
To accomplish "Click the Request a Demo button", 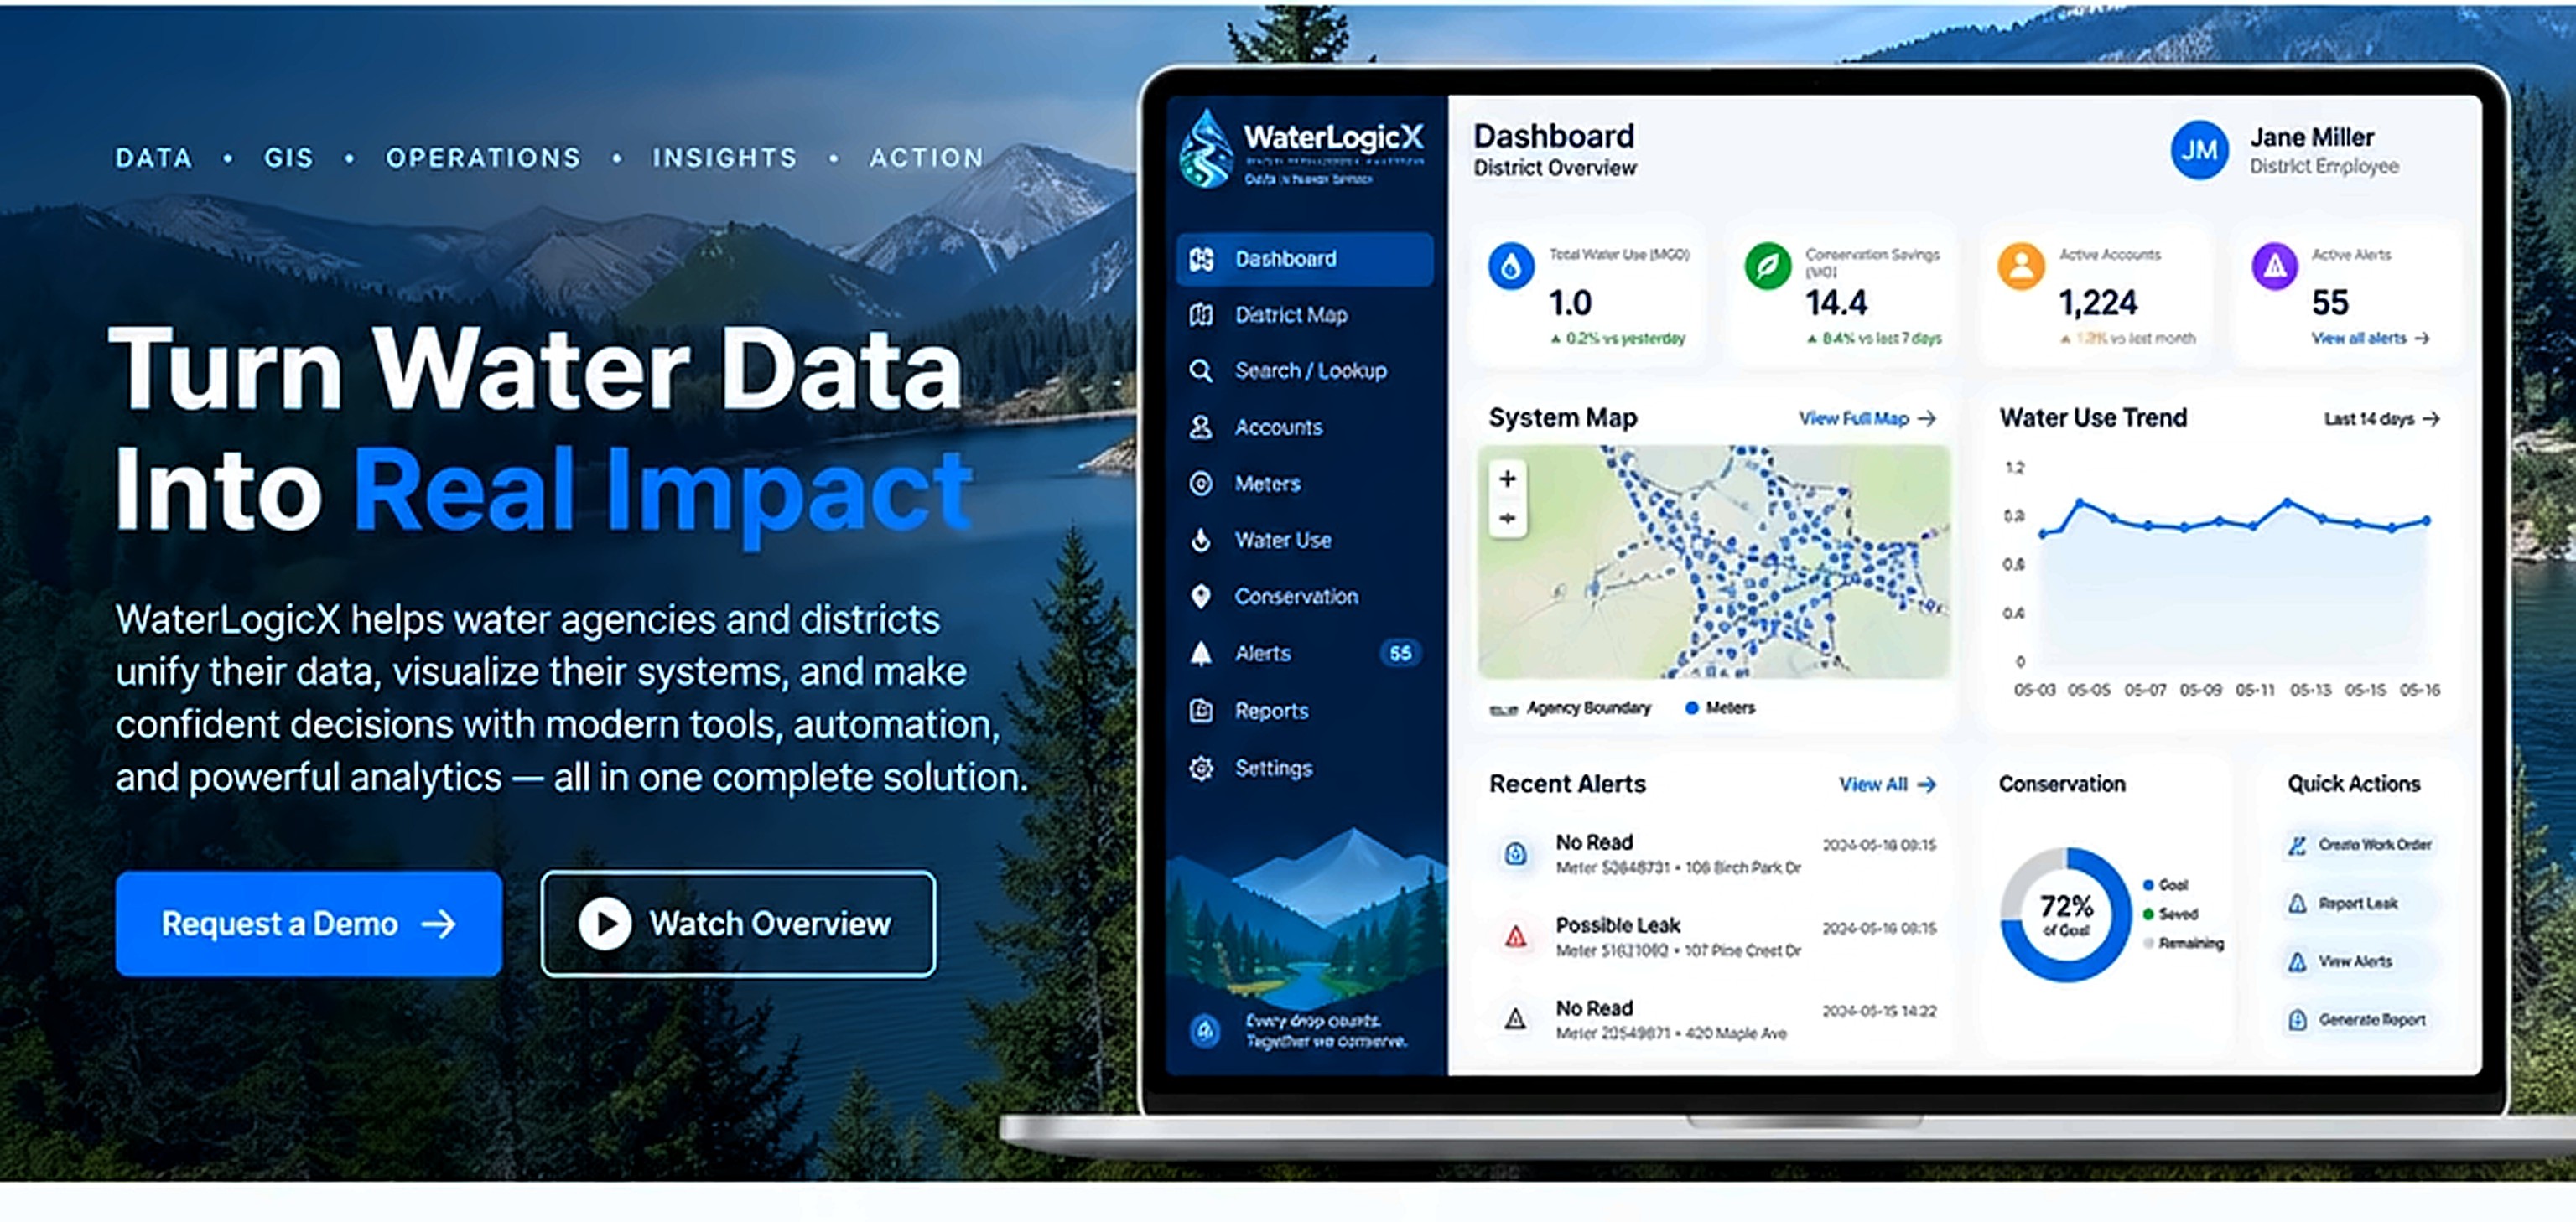I will pyautogui.click(x=308, y=924).
